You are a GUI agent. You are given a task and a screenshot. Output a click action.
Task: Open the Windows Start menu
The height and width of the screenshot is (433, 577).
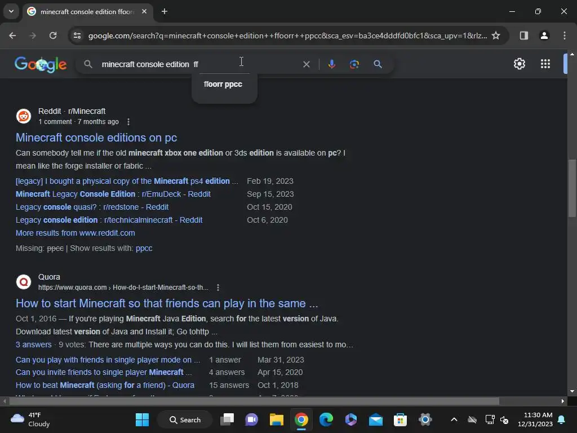pyautogui.click(x=142, y=419)
